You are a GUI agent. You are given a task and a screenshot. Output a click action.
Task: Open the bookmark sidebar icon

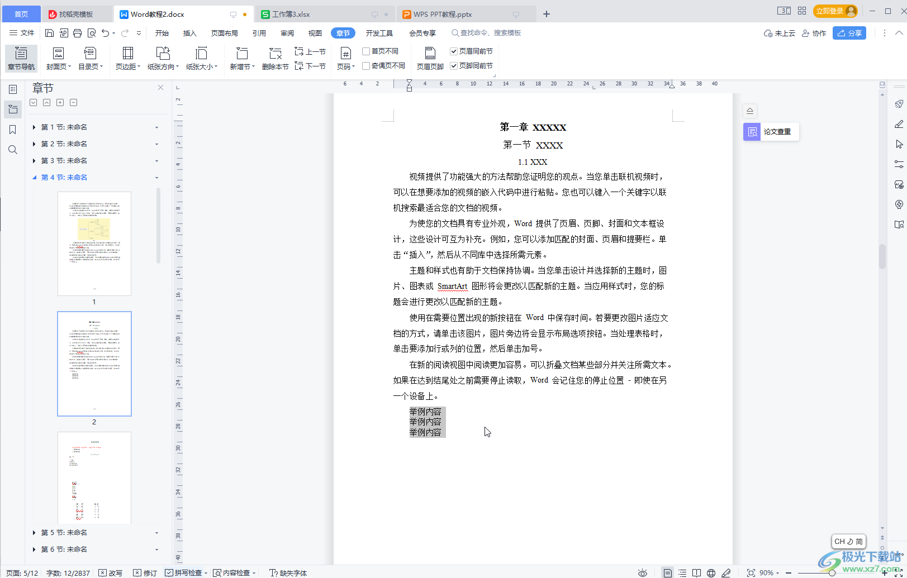tap(13, 130)
